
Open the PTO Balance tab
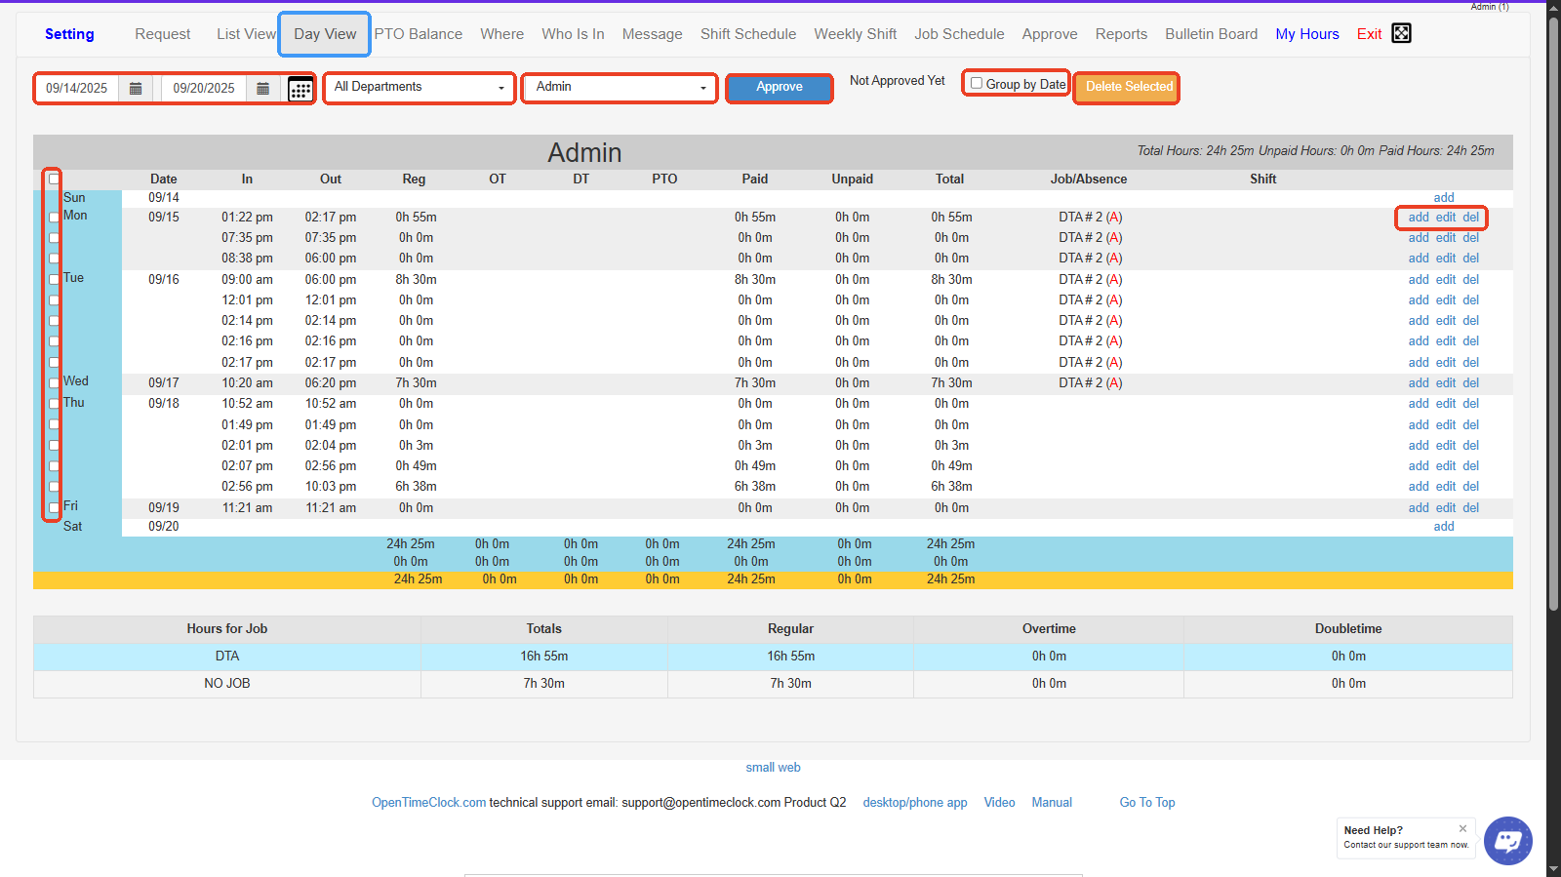(418, 34)
